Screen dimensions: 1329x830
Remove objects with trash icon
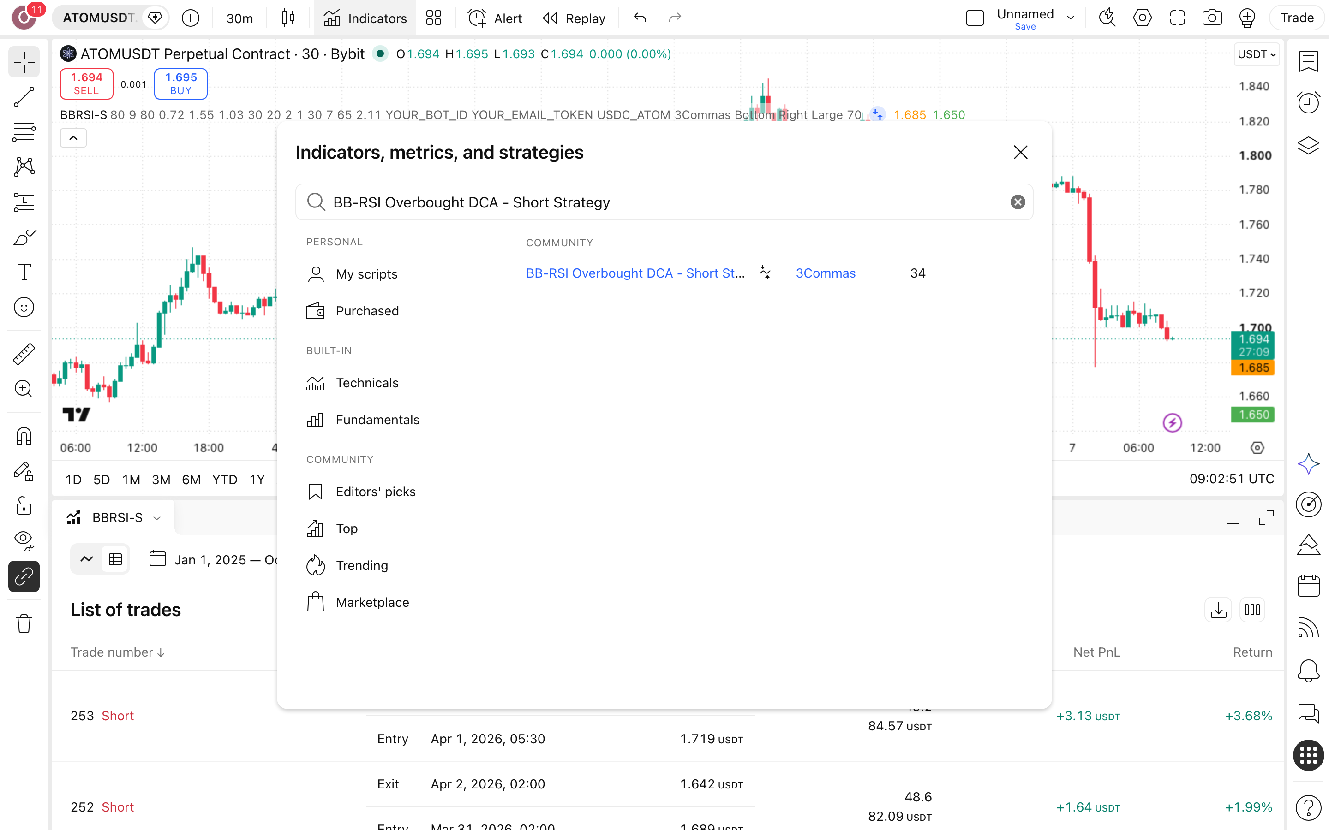[24, 623]
